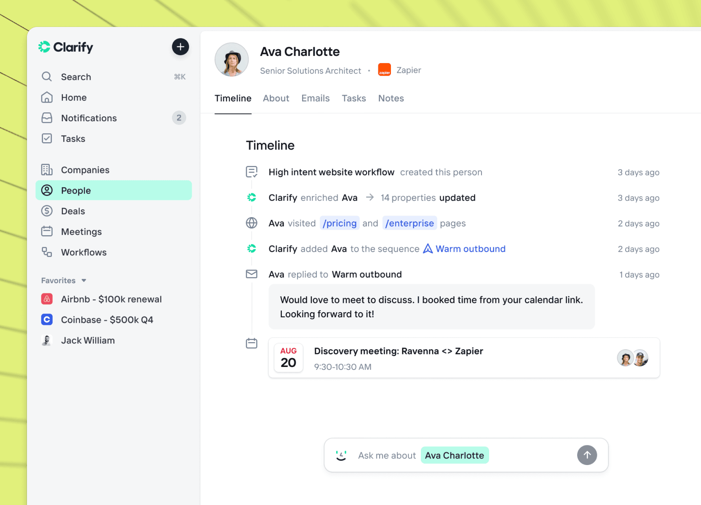Click Ava Charlotte's profile avatar
This screenshot has height=505, width=701.
232,60
